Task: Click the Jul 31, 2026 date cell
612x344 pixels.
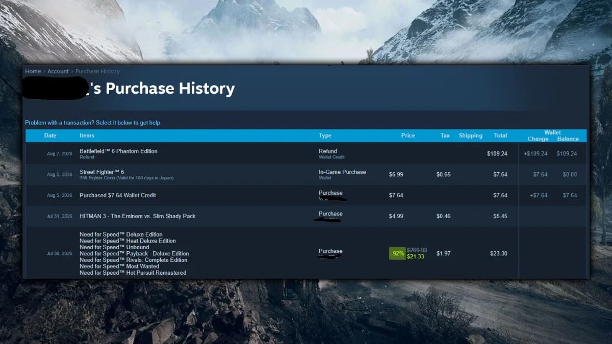Action: tap(60, 216)
